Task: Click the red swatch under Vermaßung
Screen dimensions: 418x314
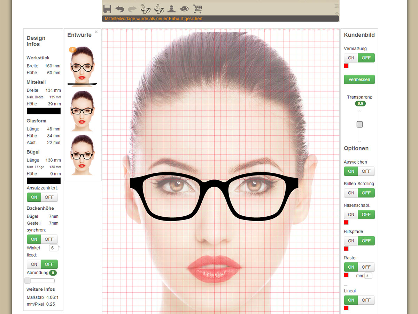Action: pos(346,66)
